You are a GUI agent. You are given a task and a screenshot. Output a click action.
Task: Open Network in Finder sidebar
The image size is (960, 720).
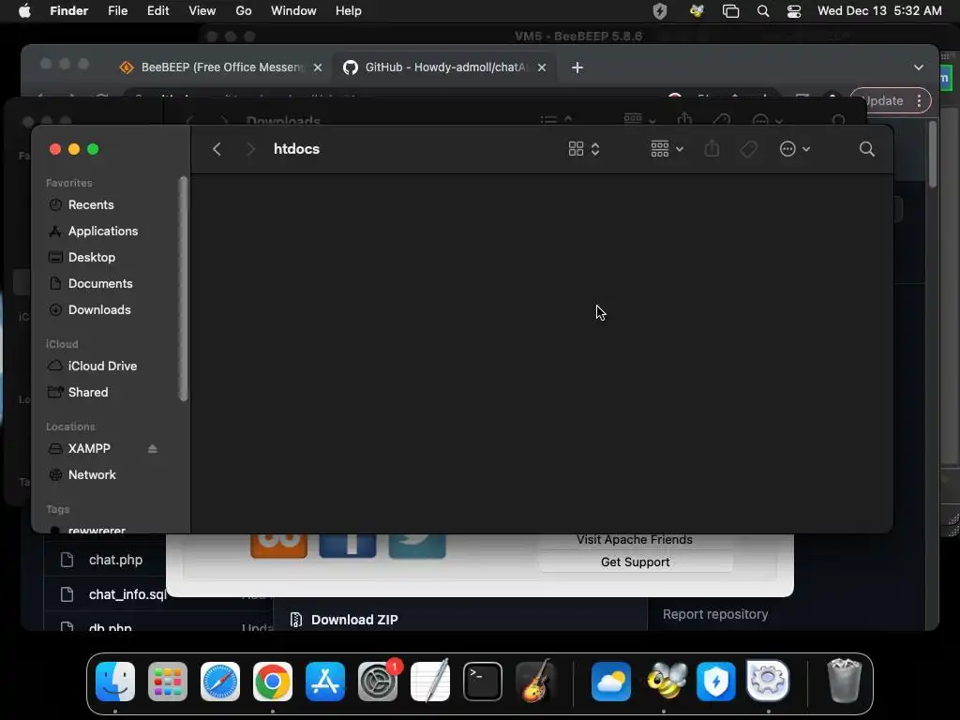91,474
